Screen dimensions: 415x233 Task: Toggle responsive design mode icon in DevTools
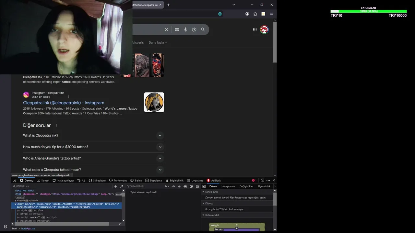262,181
